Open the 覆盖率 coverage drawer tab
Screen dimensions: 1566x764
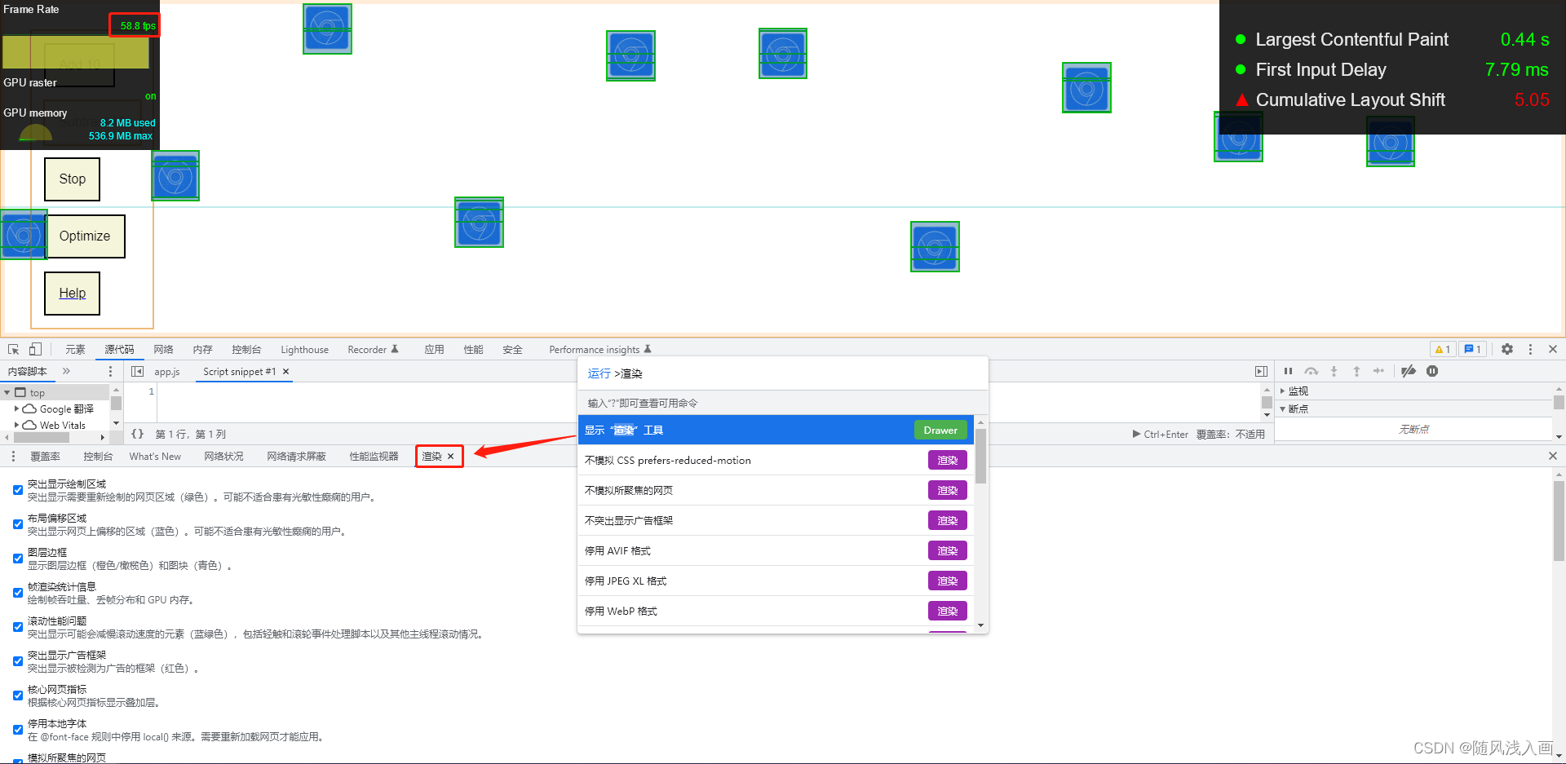[x=45, y=456]
